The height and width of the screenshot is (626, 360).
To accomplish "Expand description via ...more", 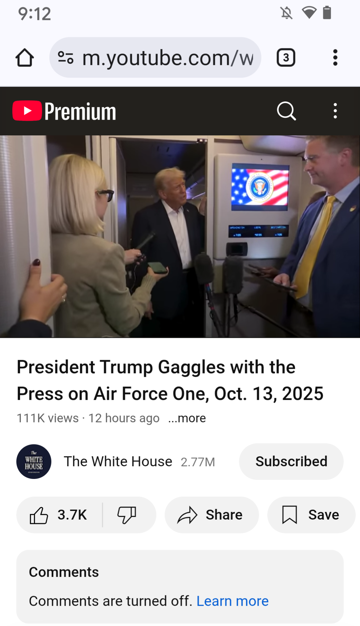I will click(x=187, y=418).
